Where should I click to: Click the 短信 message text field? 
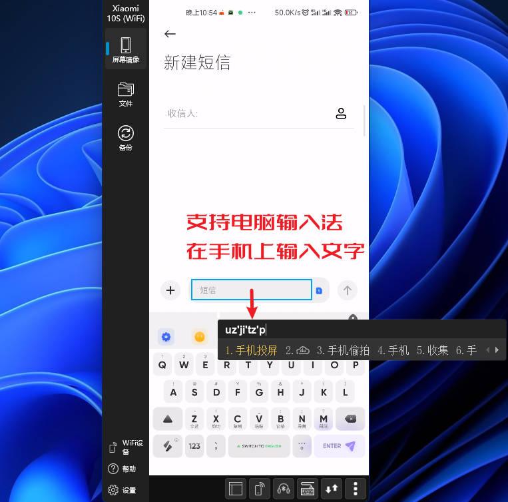coord(251,290)
